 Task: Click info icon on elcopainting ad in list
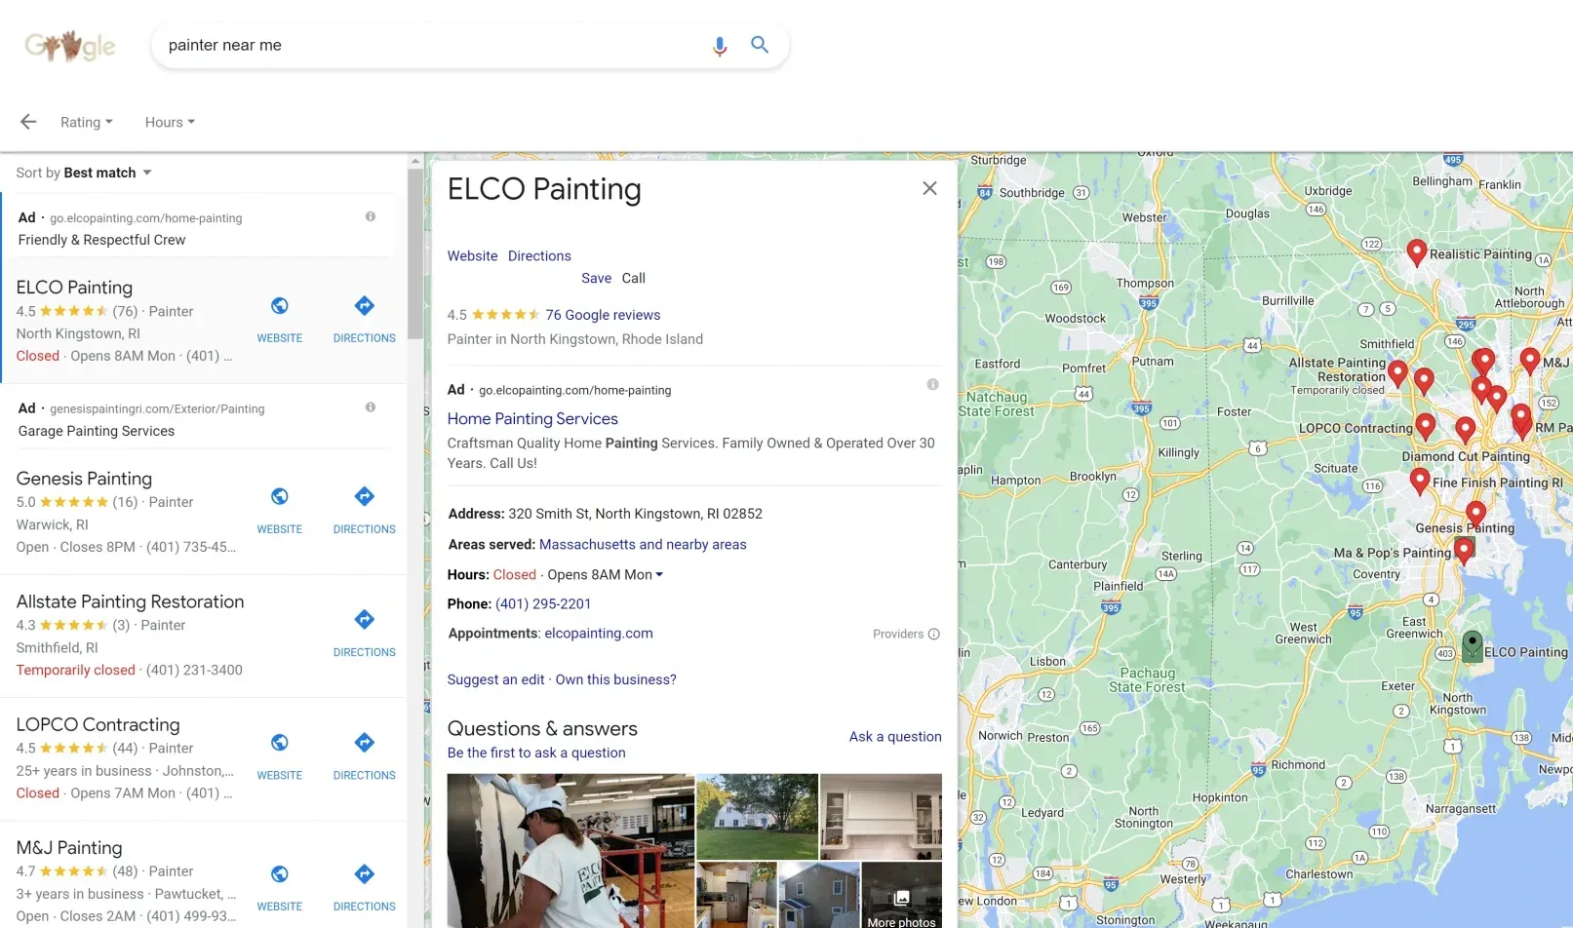[x=371, y=216]
